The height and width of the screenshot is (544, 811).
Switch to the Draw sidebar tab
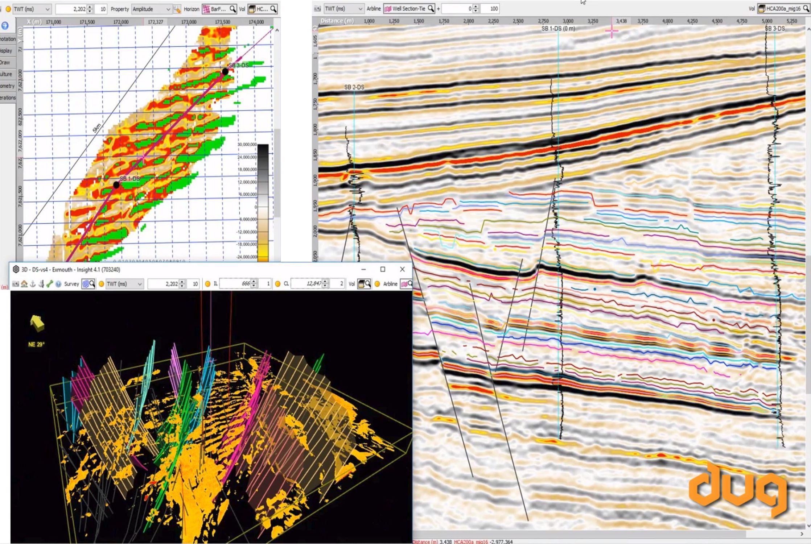tap(5, 62)
